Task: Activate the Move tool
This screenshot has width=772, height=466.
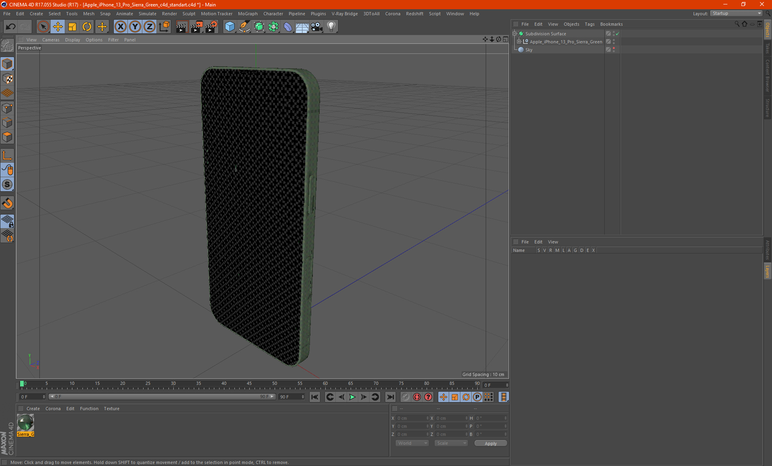Action: pos(57,27)
